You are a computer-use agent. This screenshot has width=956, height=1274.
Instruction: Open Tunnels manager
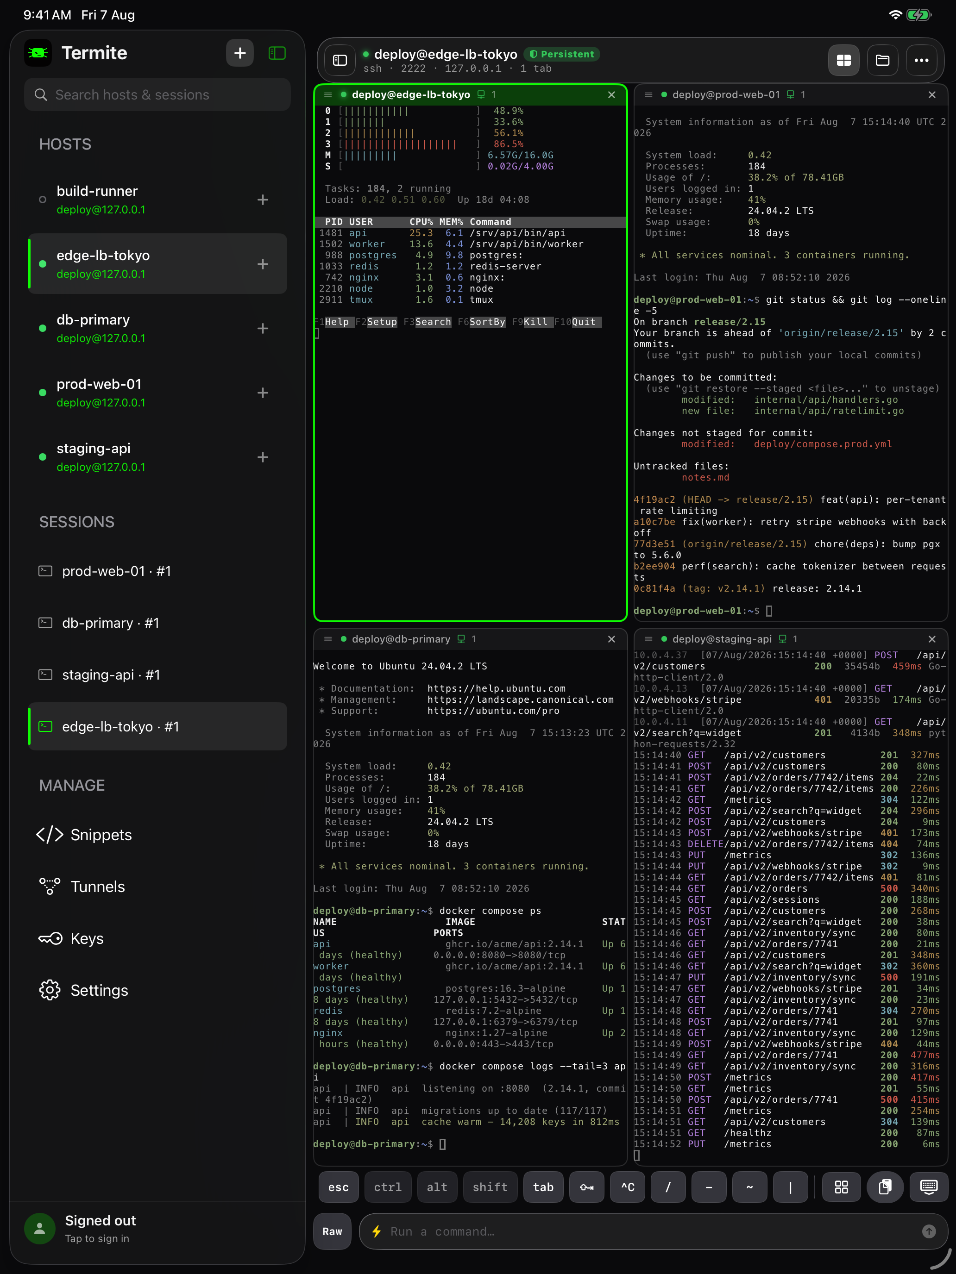tap(157, 887)
